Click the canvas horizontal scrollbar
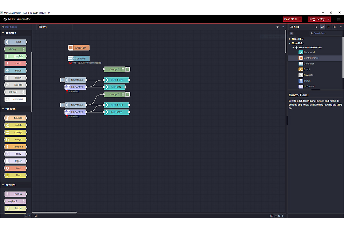Viewport: 344px width, 229px height. click(x=54, y=212)
